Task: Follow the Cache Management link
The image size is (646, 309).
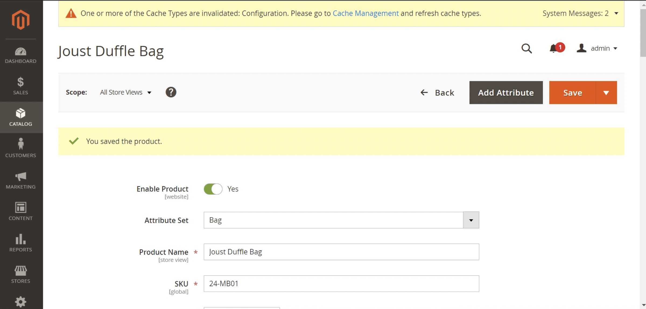Action: pyautogui.click(x=366, y=13)
